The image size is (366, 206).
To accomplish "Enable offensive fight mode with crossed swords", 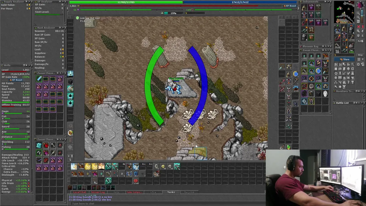I will click(x=359, y=26).
